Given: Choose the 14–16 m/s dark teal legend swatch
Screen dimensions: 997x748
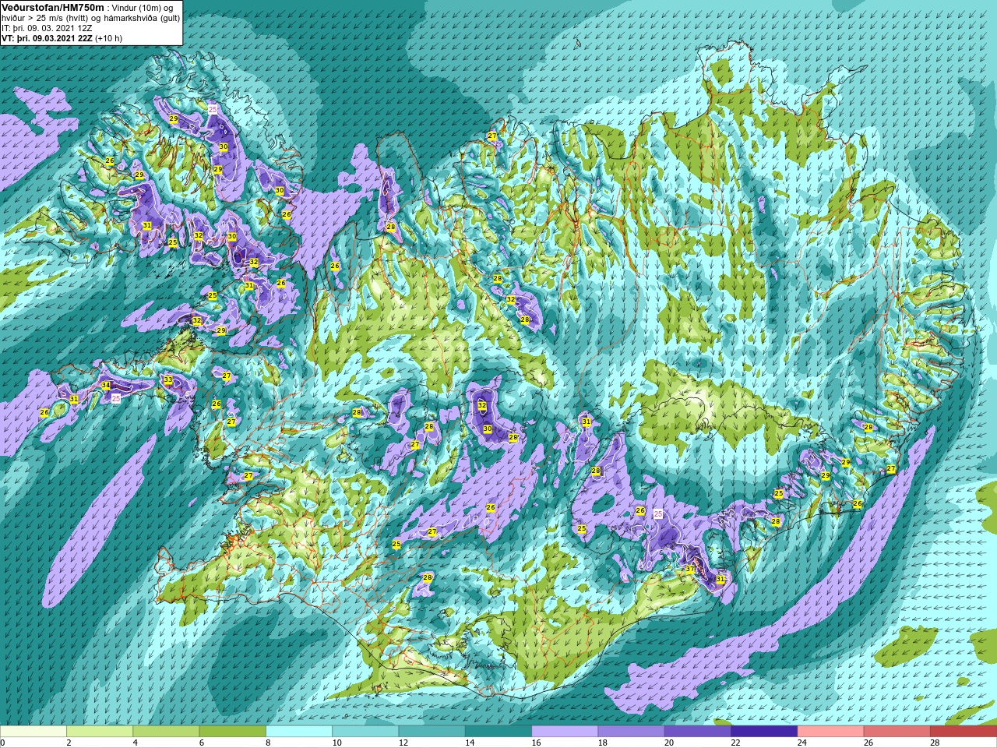Looking at the screenshot, I should point(498,732).
